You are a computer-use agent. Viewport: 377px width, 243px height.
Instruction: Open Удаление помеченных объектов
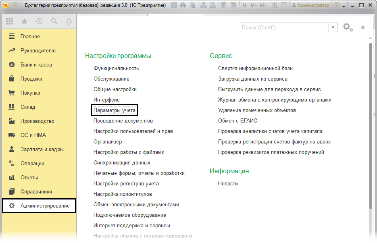coord(257,110)
